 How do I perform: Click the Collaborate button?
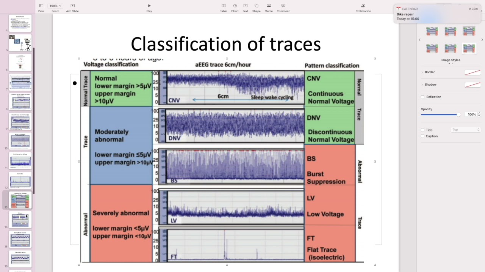(363, 8)
